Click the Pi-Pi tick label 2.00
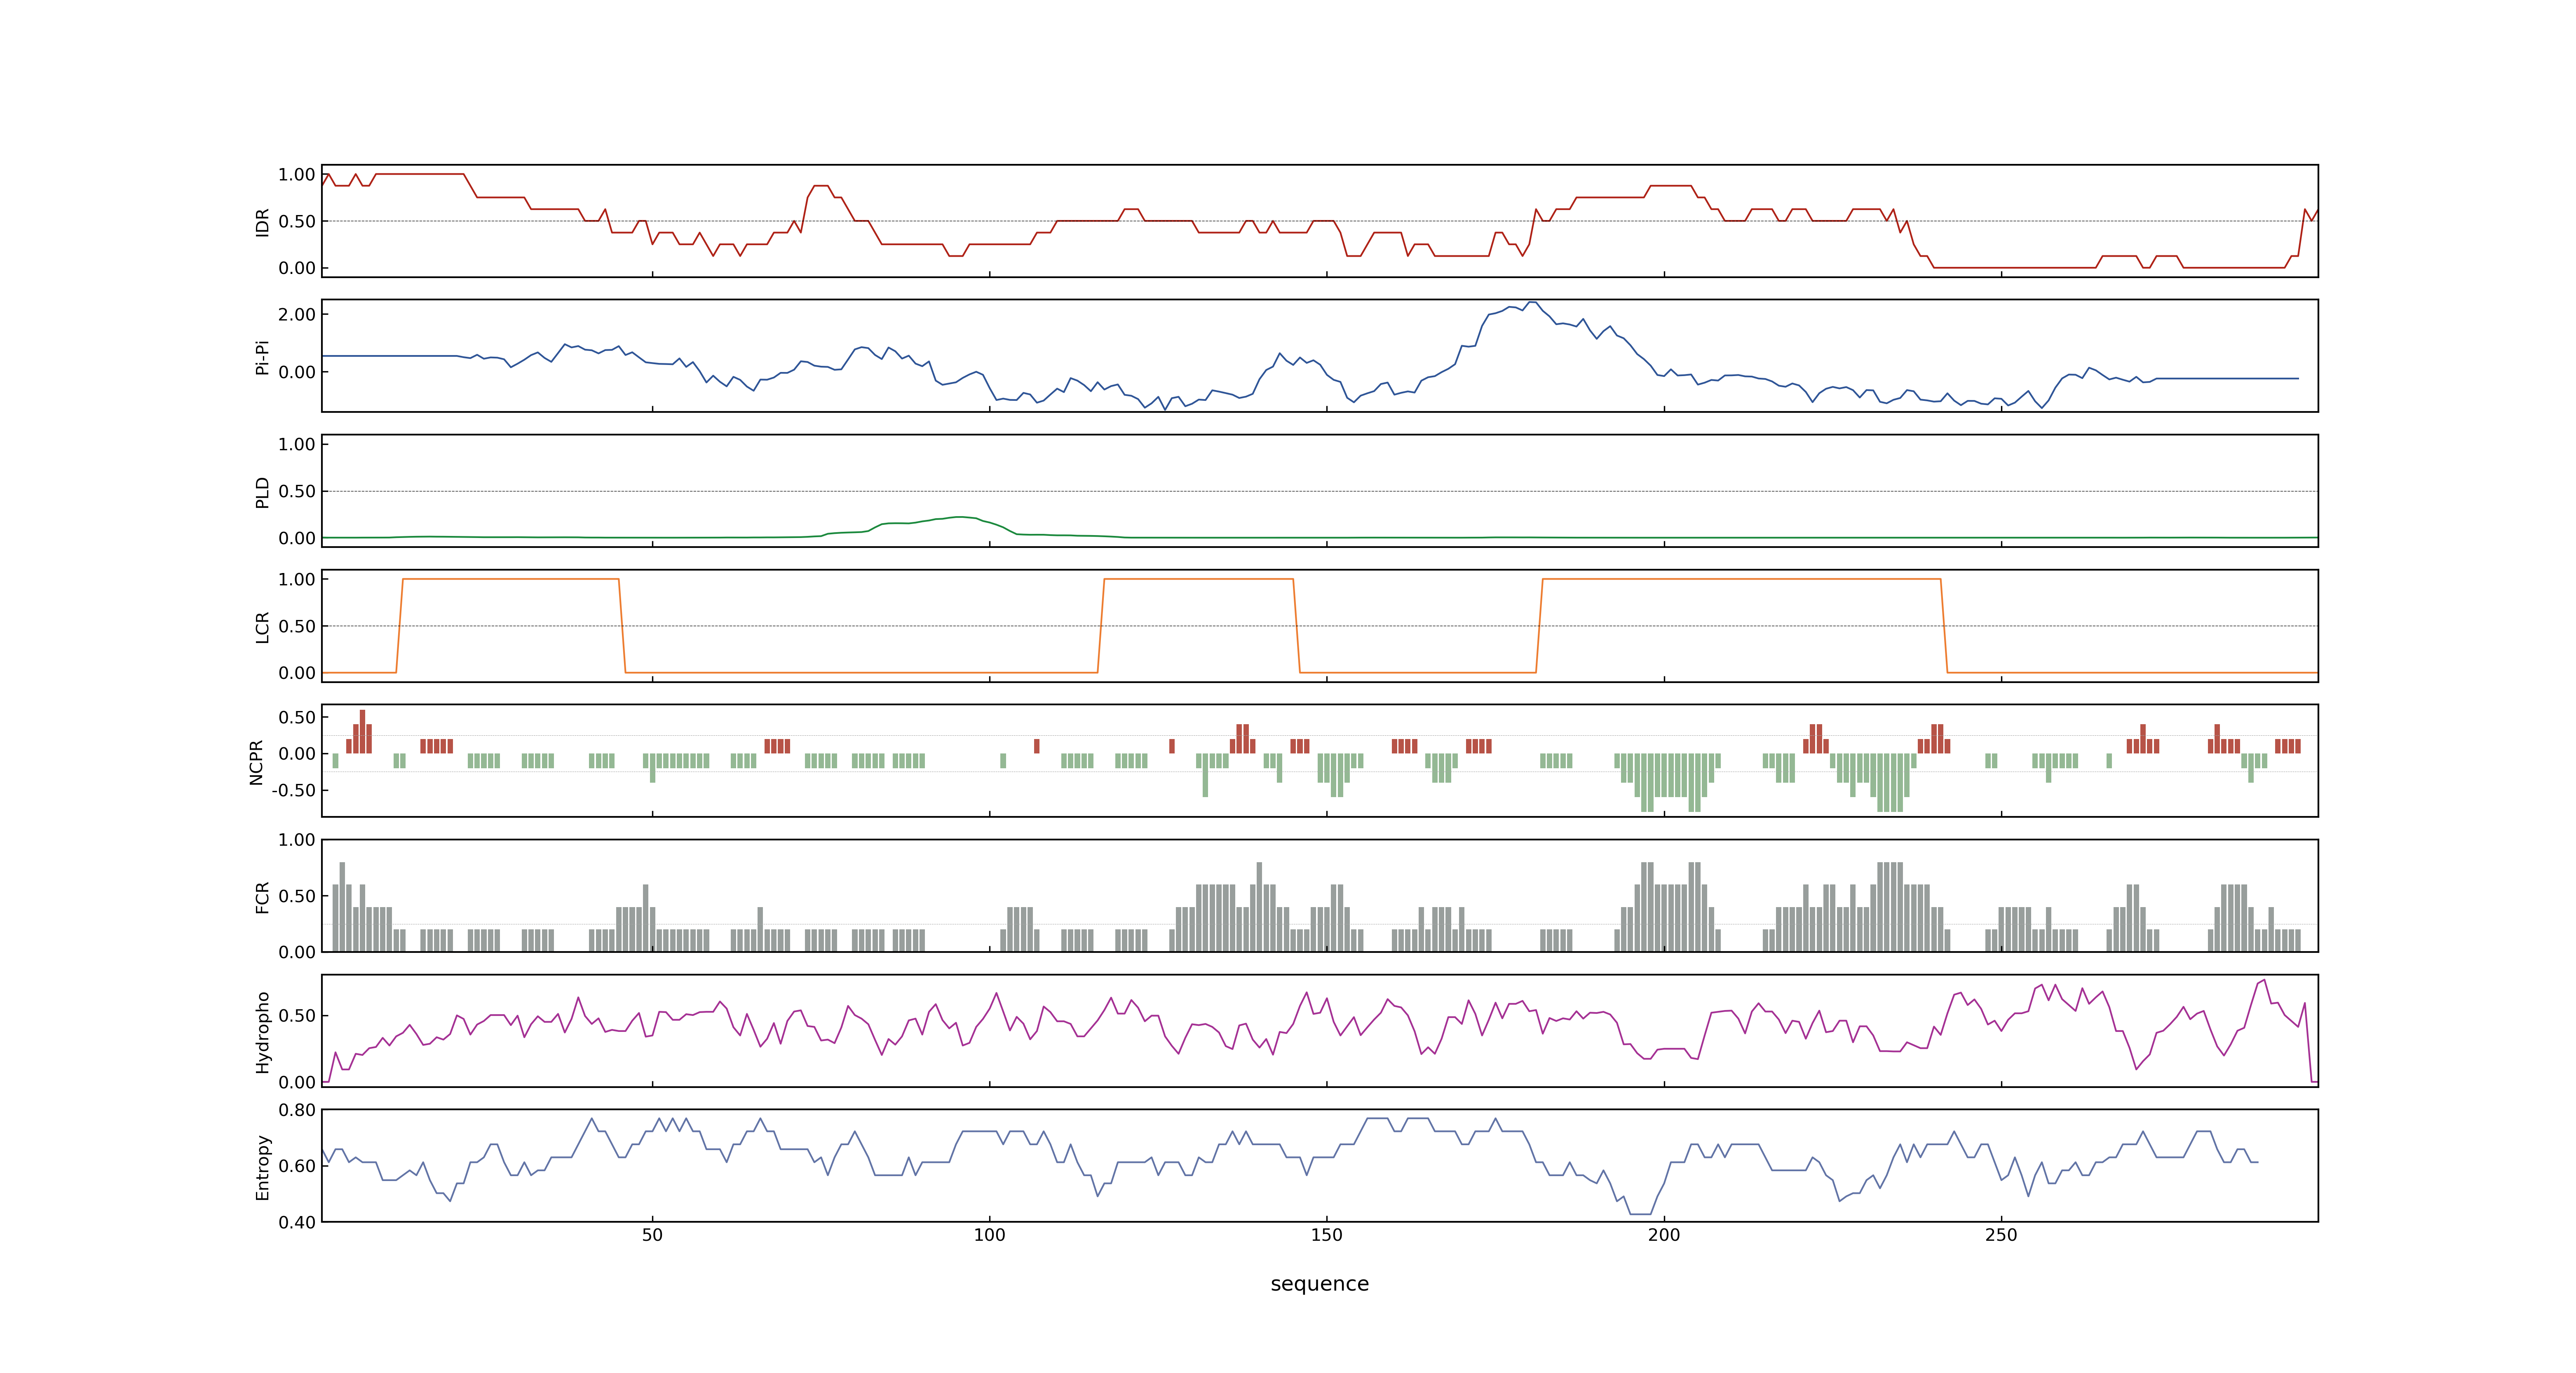This screenshot has width=2576, height=1373. pyautogui.click(x=297, y=315)
